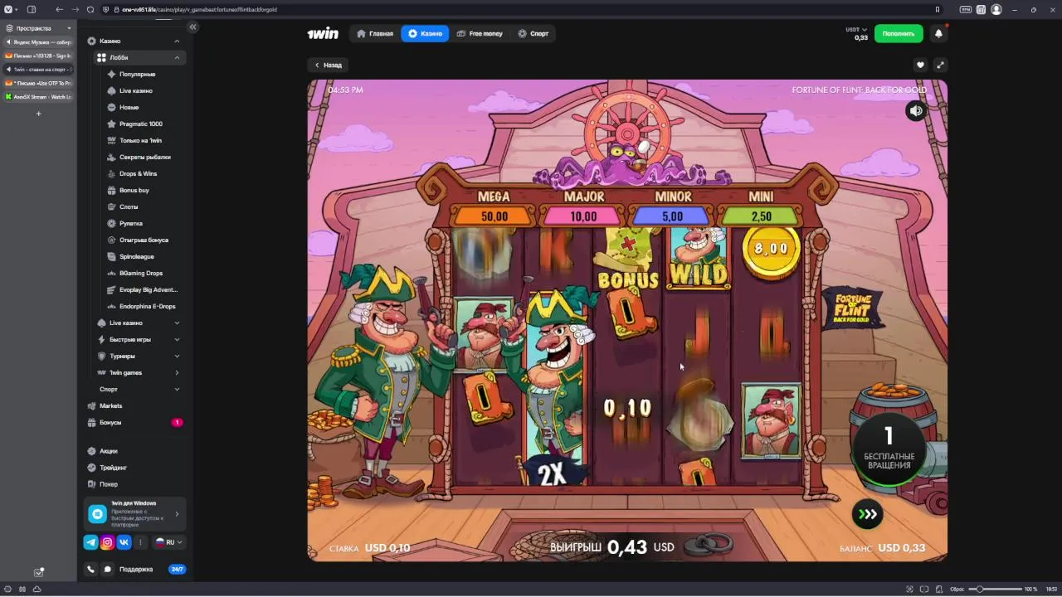This screenshot has height=597, width=1062.
Task: Add game to favorites with heart icon
Action: tap(920, 65)
